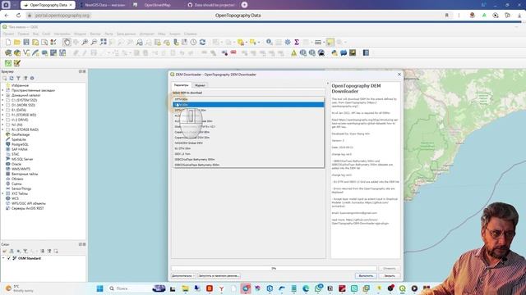Screen dimensions: 526x295
Task: Expand the XYZ Тайлы node
Action: (2, 193)
